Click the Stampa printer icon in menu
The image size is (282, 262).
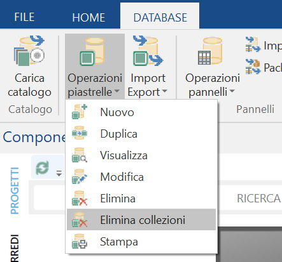(x=80, y=241)
